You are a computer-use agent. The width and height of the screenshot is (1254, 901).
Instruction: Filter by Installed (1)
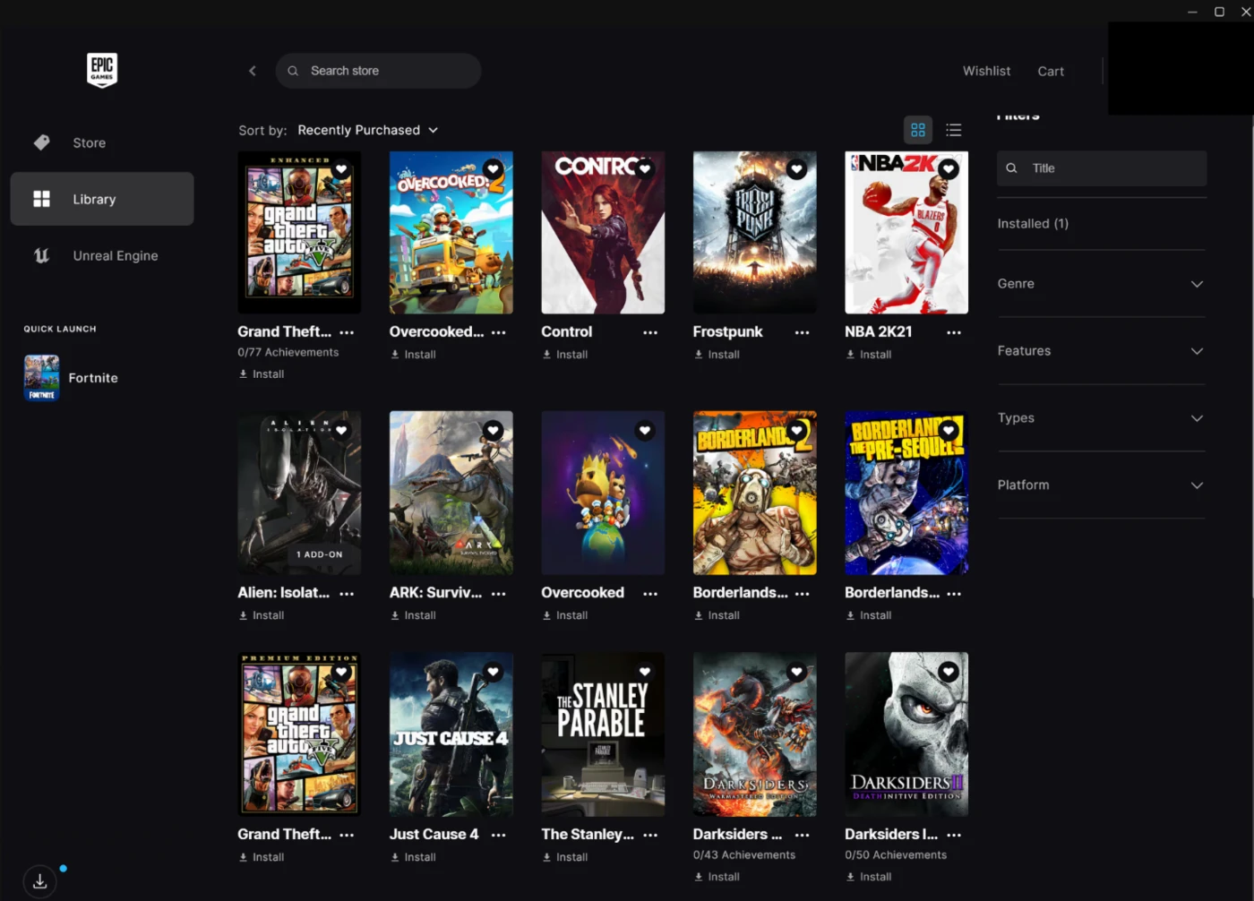pyautogui.click(x=1033, y=224)
